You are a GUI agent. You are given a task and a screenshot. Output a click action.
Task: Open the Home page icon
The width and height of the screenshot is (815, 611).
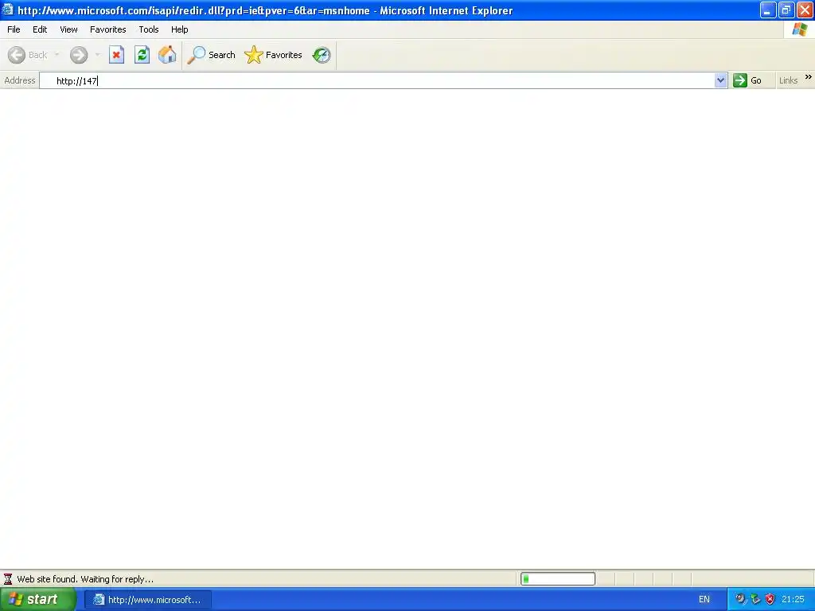point(167,55)
